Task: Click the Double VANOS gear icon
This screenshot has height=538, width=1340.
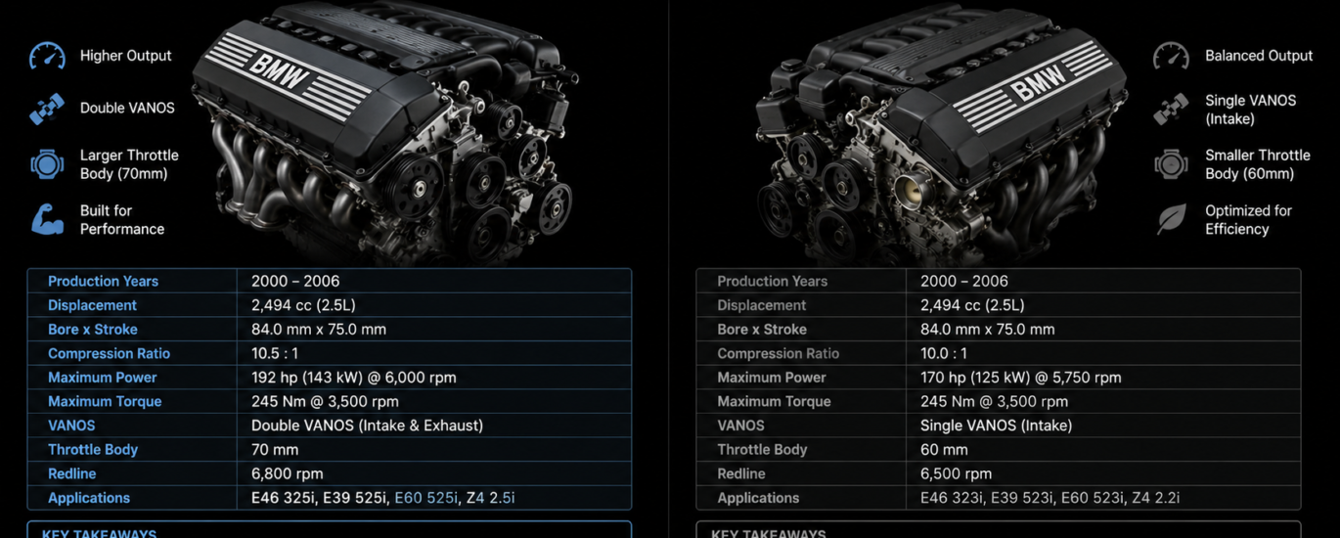Action: 47,109
